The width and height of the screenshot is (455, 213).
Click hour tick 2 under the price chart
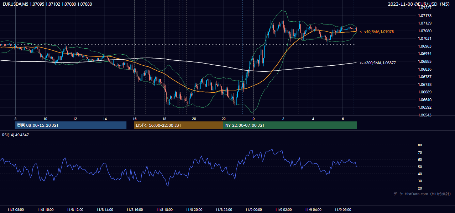click(x=283, y=119)
